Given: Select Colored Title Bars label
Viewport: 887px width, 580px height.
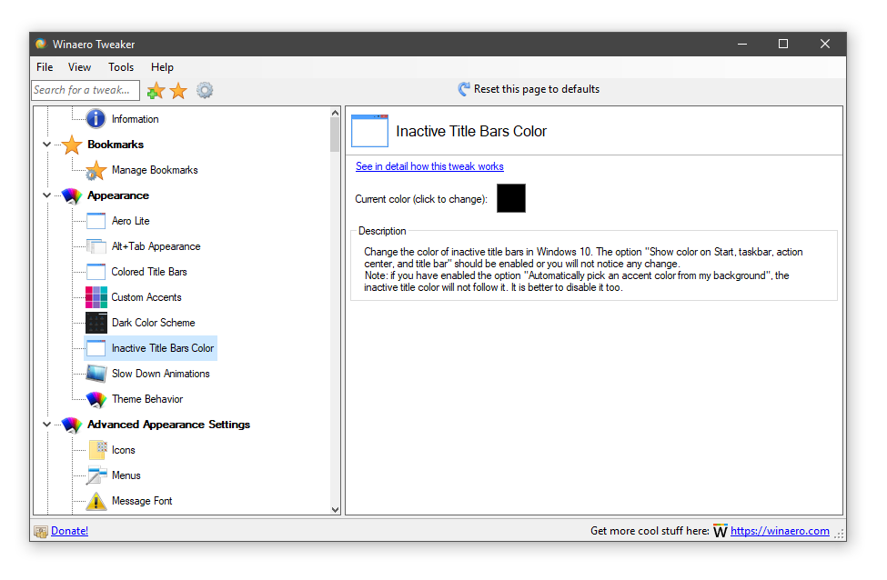Looking at the screenshot, I should click(149, 272).
